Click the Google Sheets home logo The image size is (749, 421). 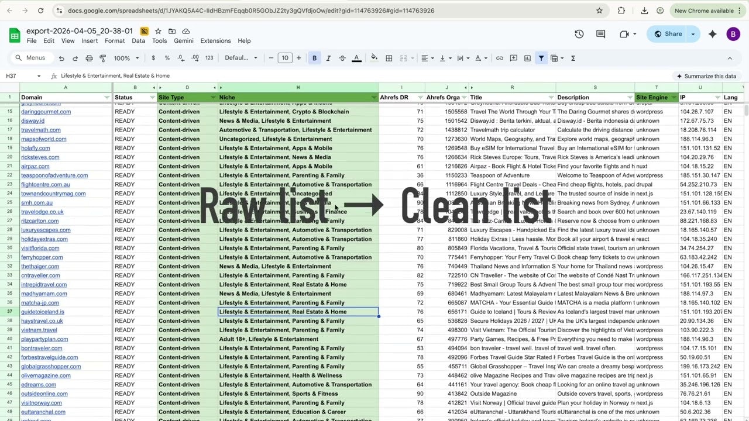(15, 35)
